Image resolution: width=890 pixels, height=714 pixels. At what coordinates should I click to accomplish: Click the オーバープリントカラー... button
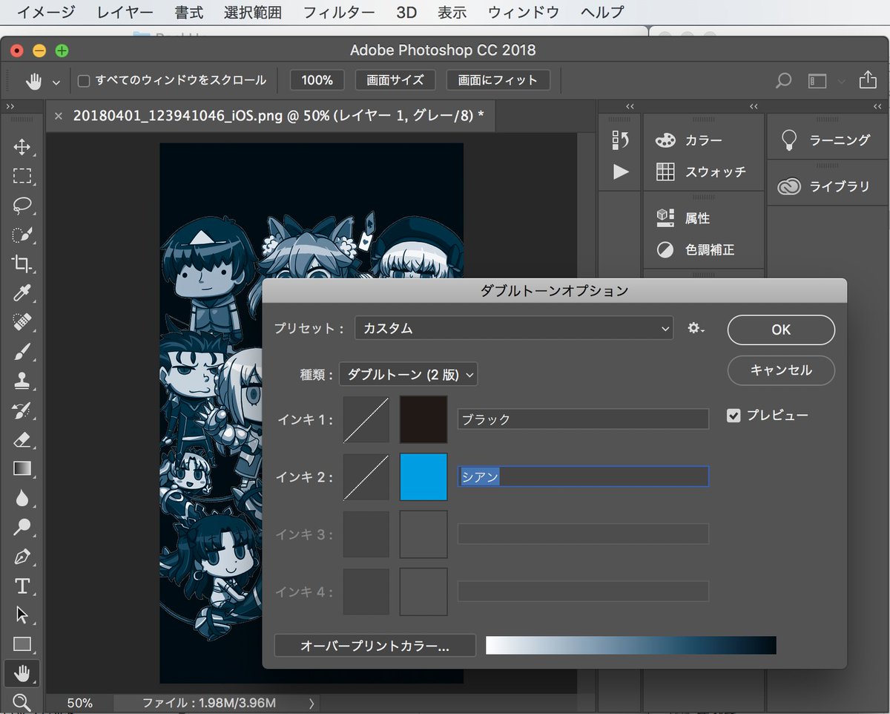[375, 646]
